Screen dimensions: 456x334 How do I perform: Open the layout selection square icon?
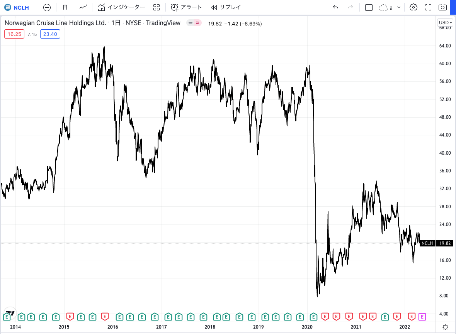coord(369,7)
